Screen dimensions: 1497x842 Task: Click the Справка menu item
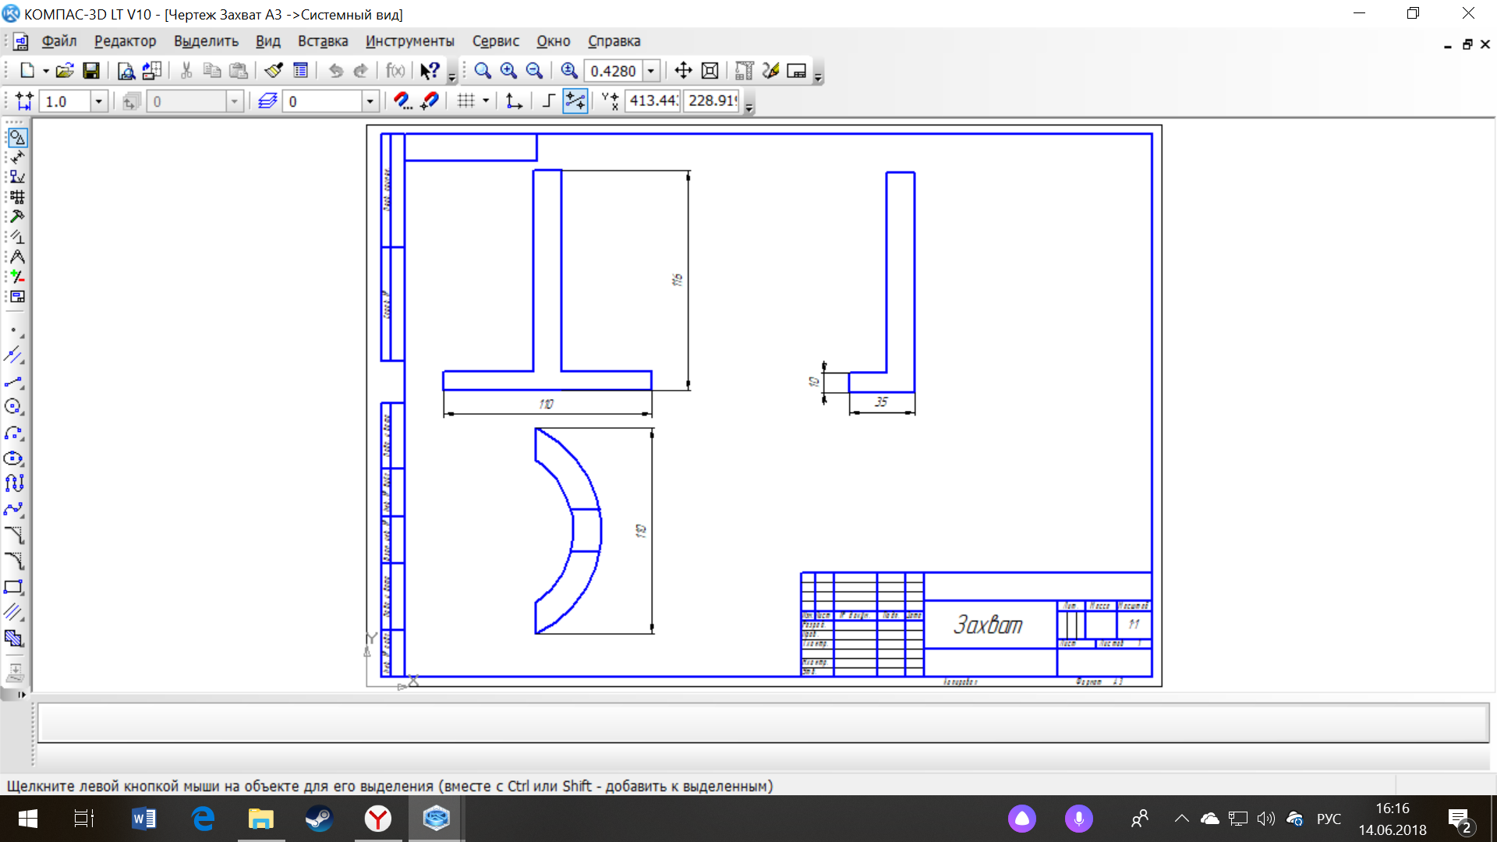[614, 41]
